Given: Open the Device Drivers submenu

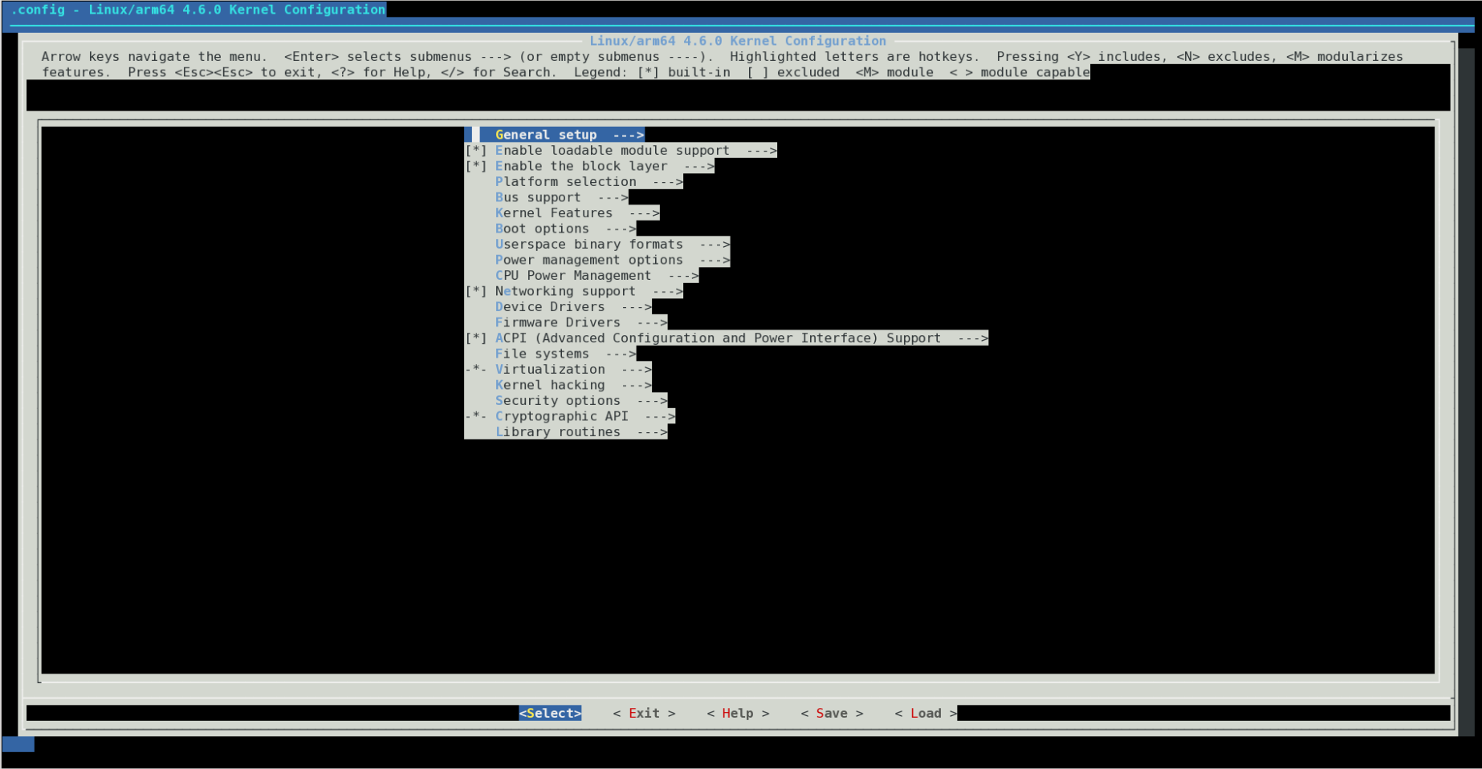Looking at the screenshot, I should [551, 306].
